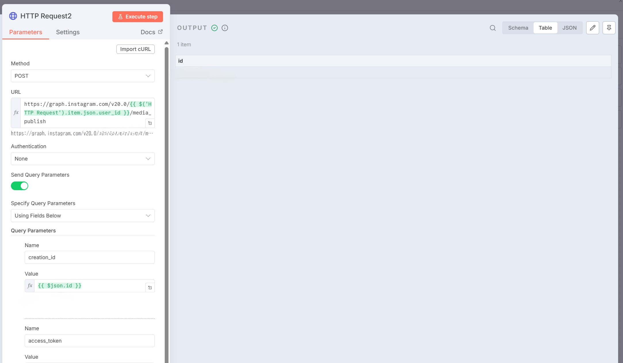
Task: Click the access_token name input field
Action: pyautogui.click(x=90, y=341)
